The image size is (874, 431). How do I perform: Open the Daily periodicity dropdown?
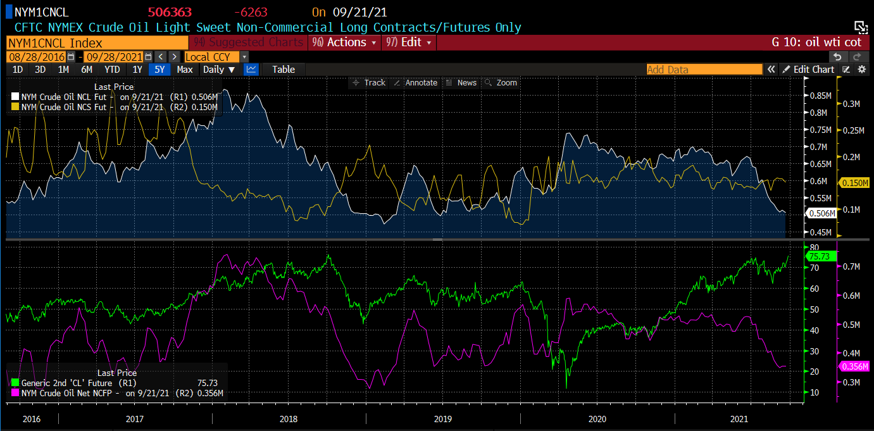point(219,70)
